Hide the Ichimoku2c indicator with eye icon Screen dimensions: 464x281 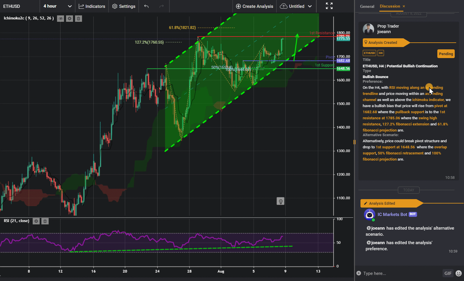pos(61,19)
